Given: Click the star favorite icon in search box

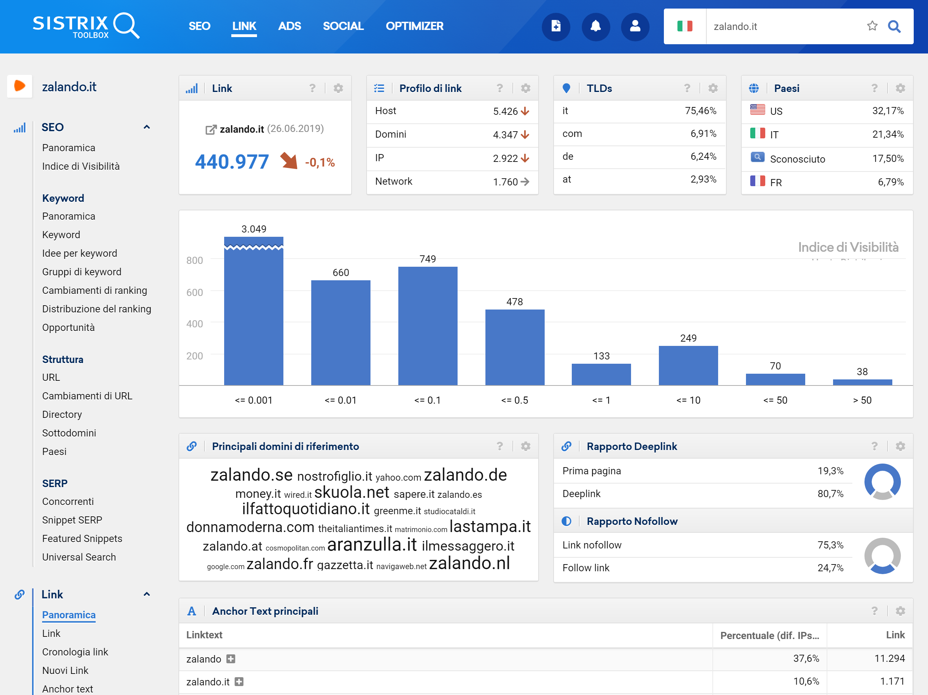Looking at the screenshot, I should point(872,26).
